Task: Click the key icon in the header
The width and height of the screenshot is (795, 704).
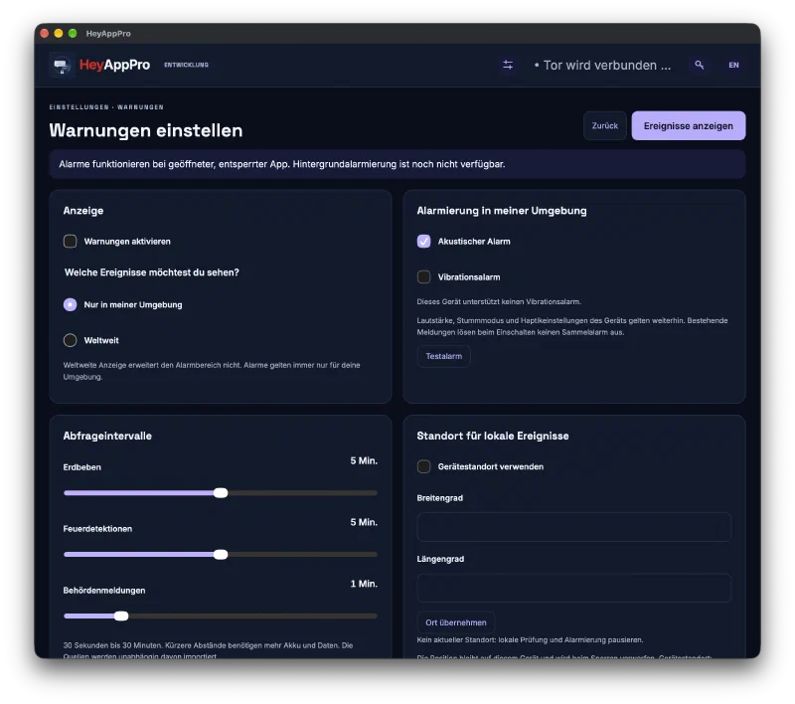Action: (x=700, y=65)
